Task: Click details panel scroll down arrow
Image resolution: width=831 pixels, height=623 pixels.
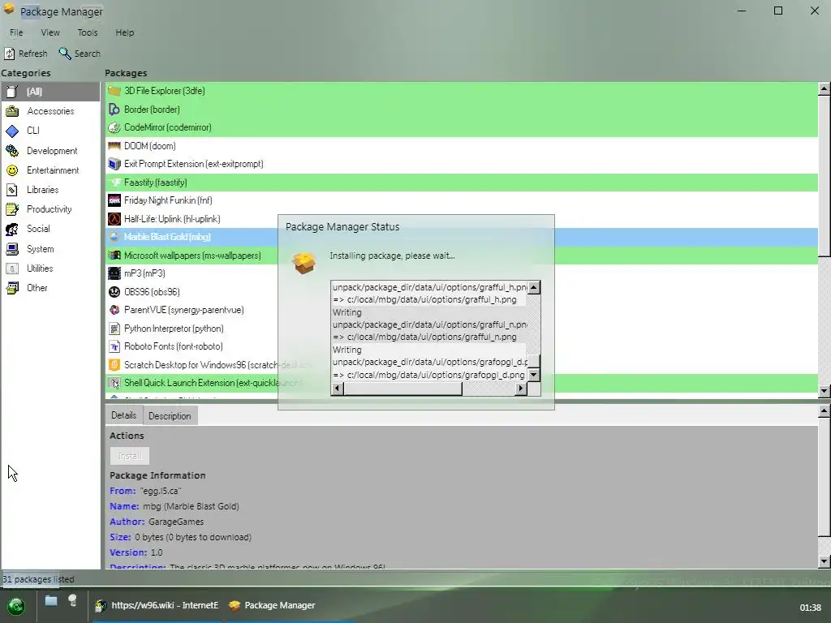Action: tap(824, 561)
